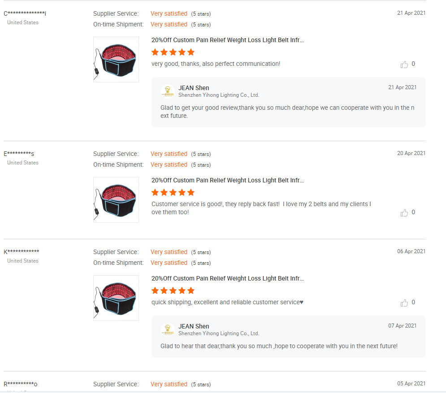The width and height of the screenshot is (446, 393).
Task: Open product title link in K************ review
Action: (x=228, y=278)
